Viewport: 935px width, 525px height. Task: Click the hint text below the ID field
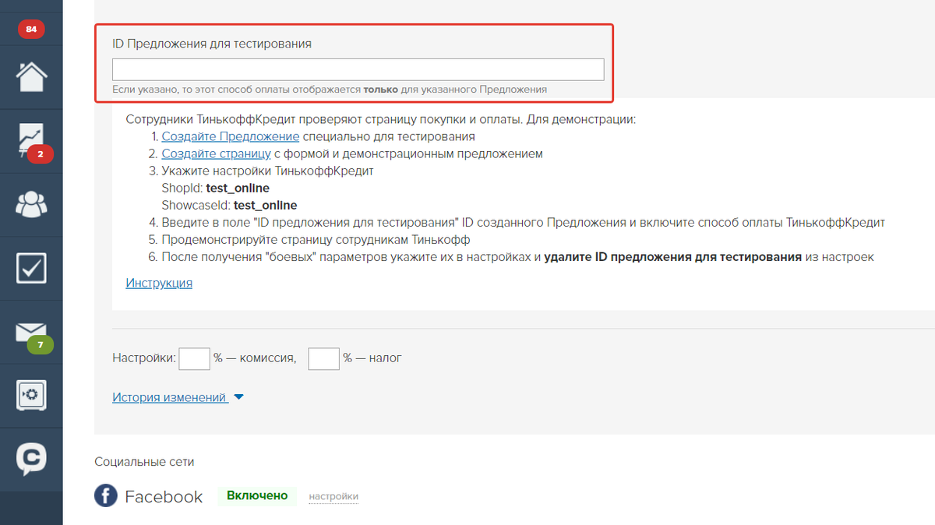click(x=330, y=90)
